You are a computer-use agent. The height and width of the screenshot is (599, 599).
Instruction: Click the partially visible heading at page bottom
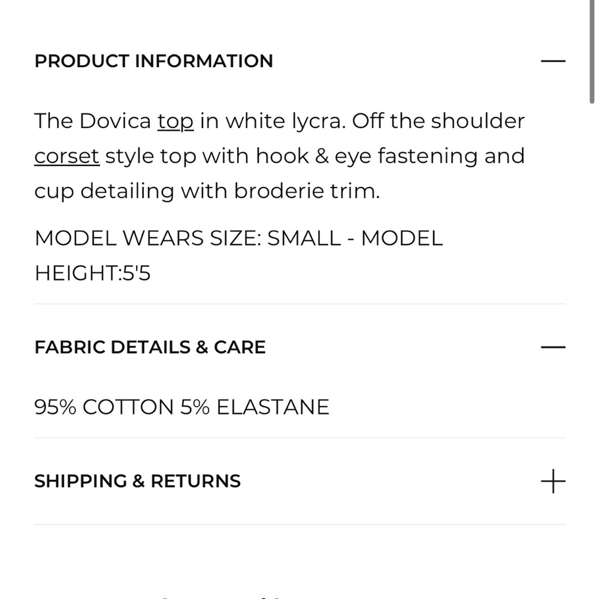click(x=222, y=596)
